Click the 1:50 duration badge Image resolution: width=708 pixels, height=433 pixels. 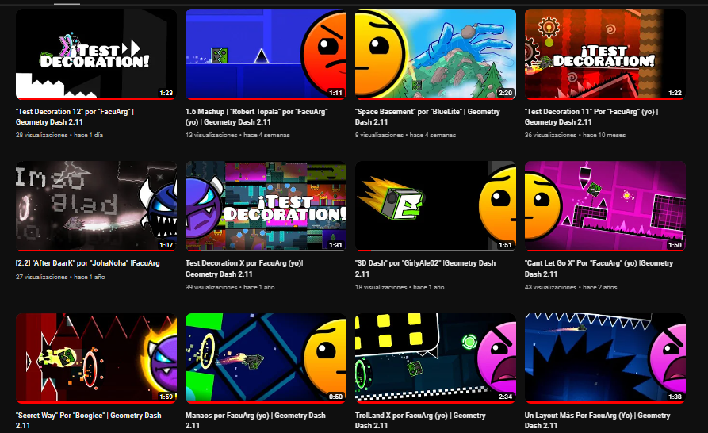point(675,245)
